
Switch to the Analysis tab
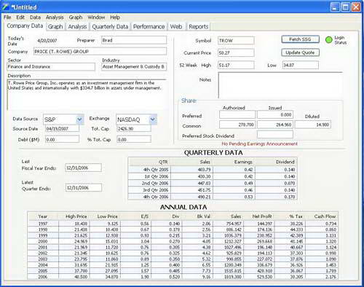pyautogui.click(x=77, y=26)
